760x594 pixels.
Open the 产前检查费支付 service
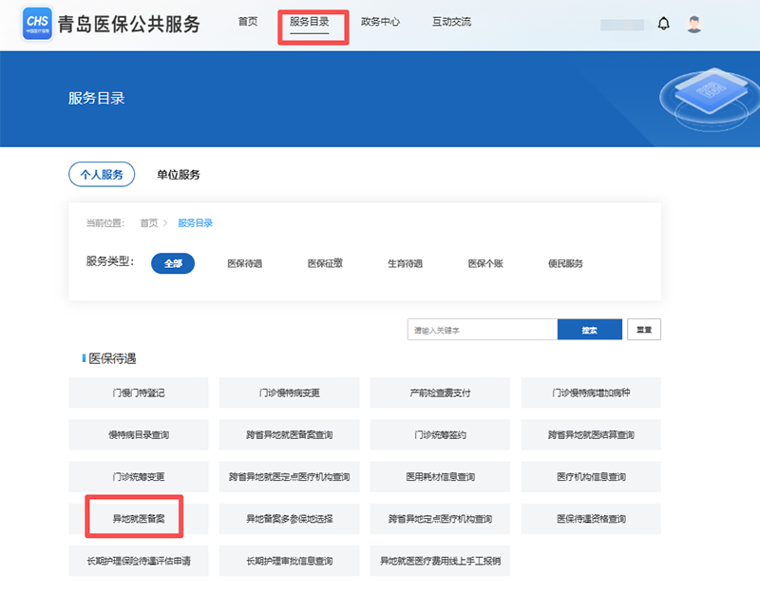pyautogui.click(x=440, y=393)
